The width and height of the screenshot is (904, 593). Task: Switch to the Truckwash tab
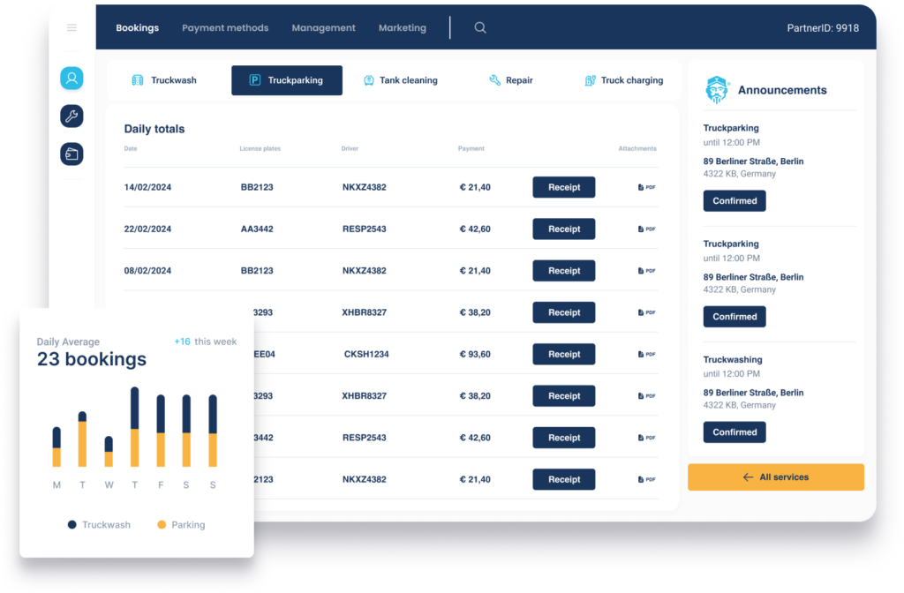point(164,80)
